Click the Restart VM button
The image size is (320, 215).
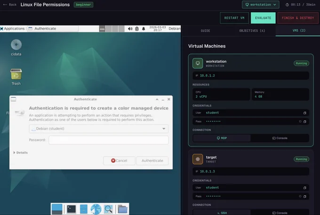click(234, 18)
